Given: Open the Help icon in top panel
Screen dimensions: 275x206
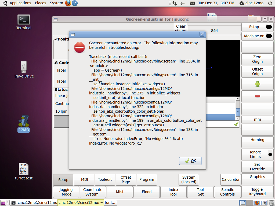Looking at the screenshot, I should tap(75, 3).
